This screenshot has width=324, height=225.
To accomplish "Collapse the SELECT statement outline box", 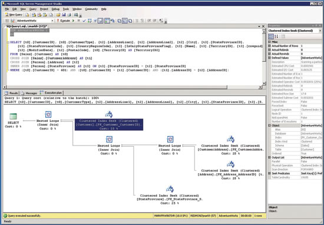I will coord(8,42).
